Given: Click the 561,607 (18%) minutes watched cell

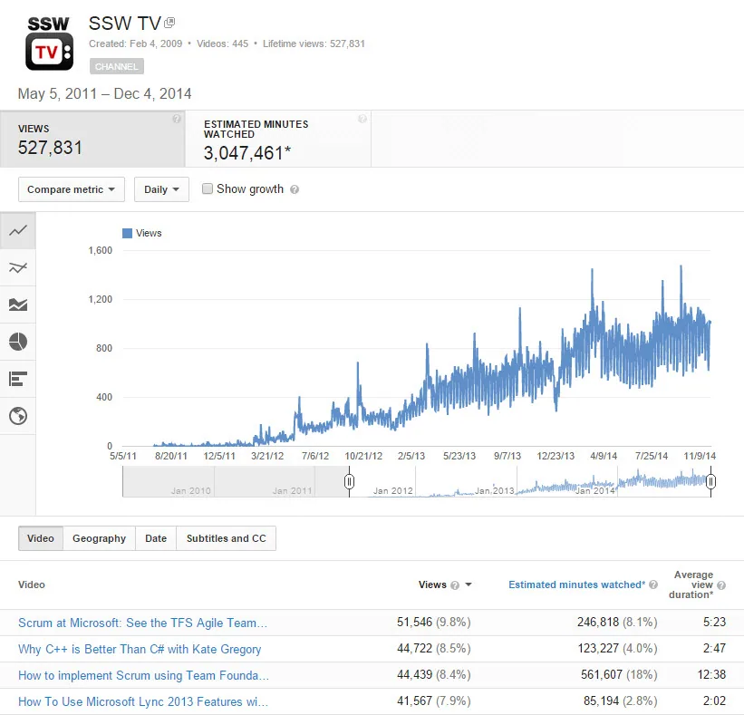Looking at the screenshot, I should click(x=619, y=674).
